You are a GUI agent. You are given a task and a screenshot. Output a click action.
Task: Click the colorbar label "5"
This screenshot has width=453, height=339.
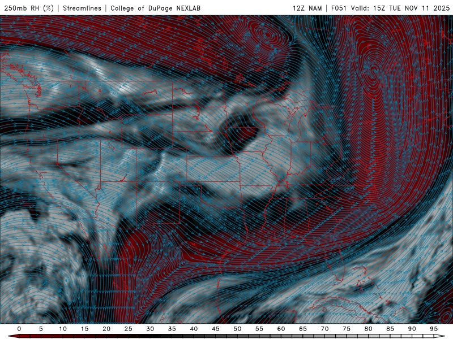coord(41,329)
